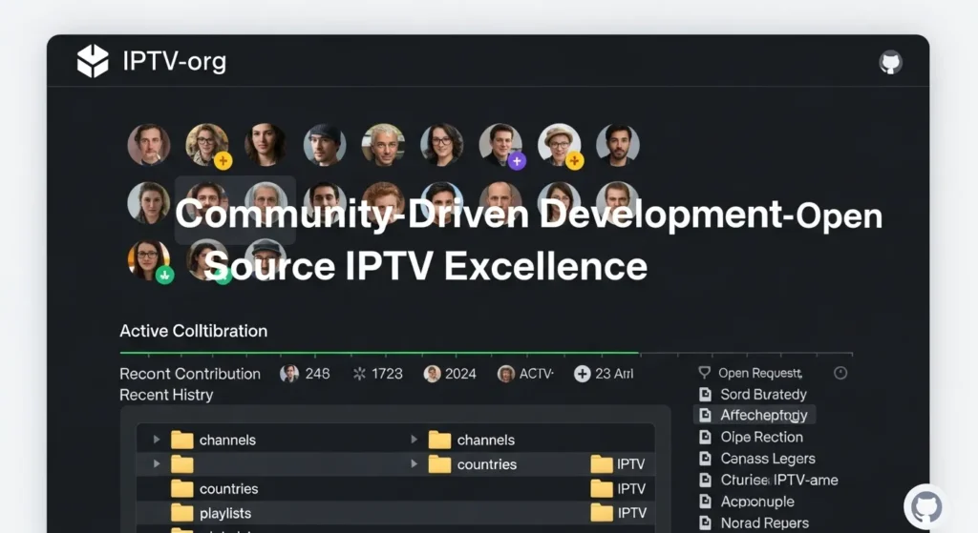Select the right-column countries folder

pyautogui.click(x=472, y=464)
